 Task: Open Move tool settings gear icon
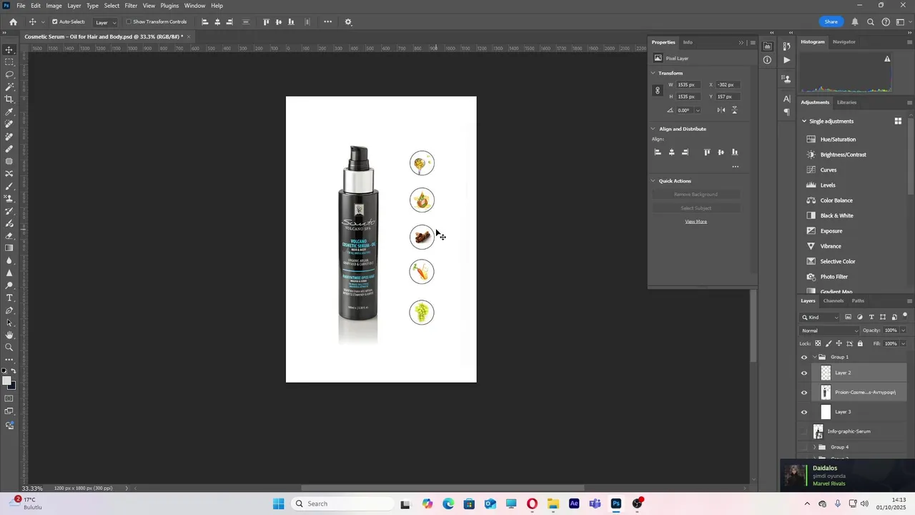[x=348, y=21]
